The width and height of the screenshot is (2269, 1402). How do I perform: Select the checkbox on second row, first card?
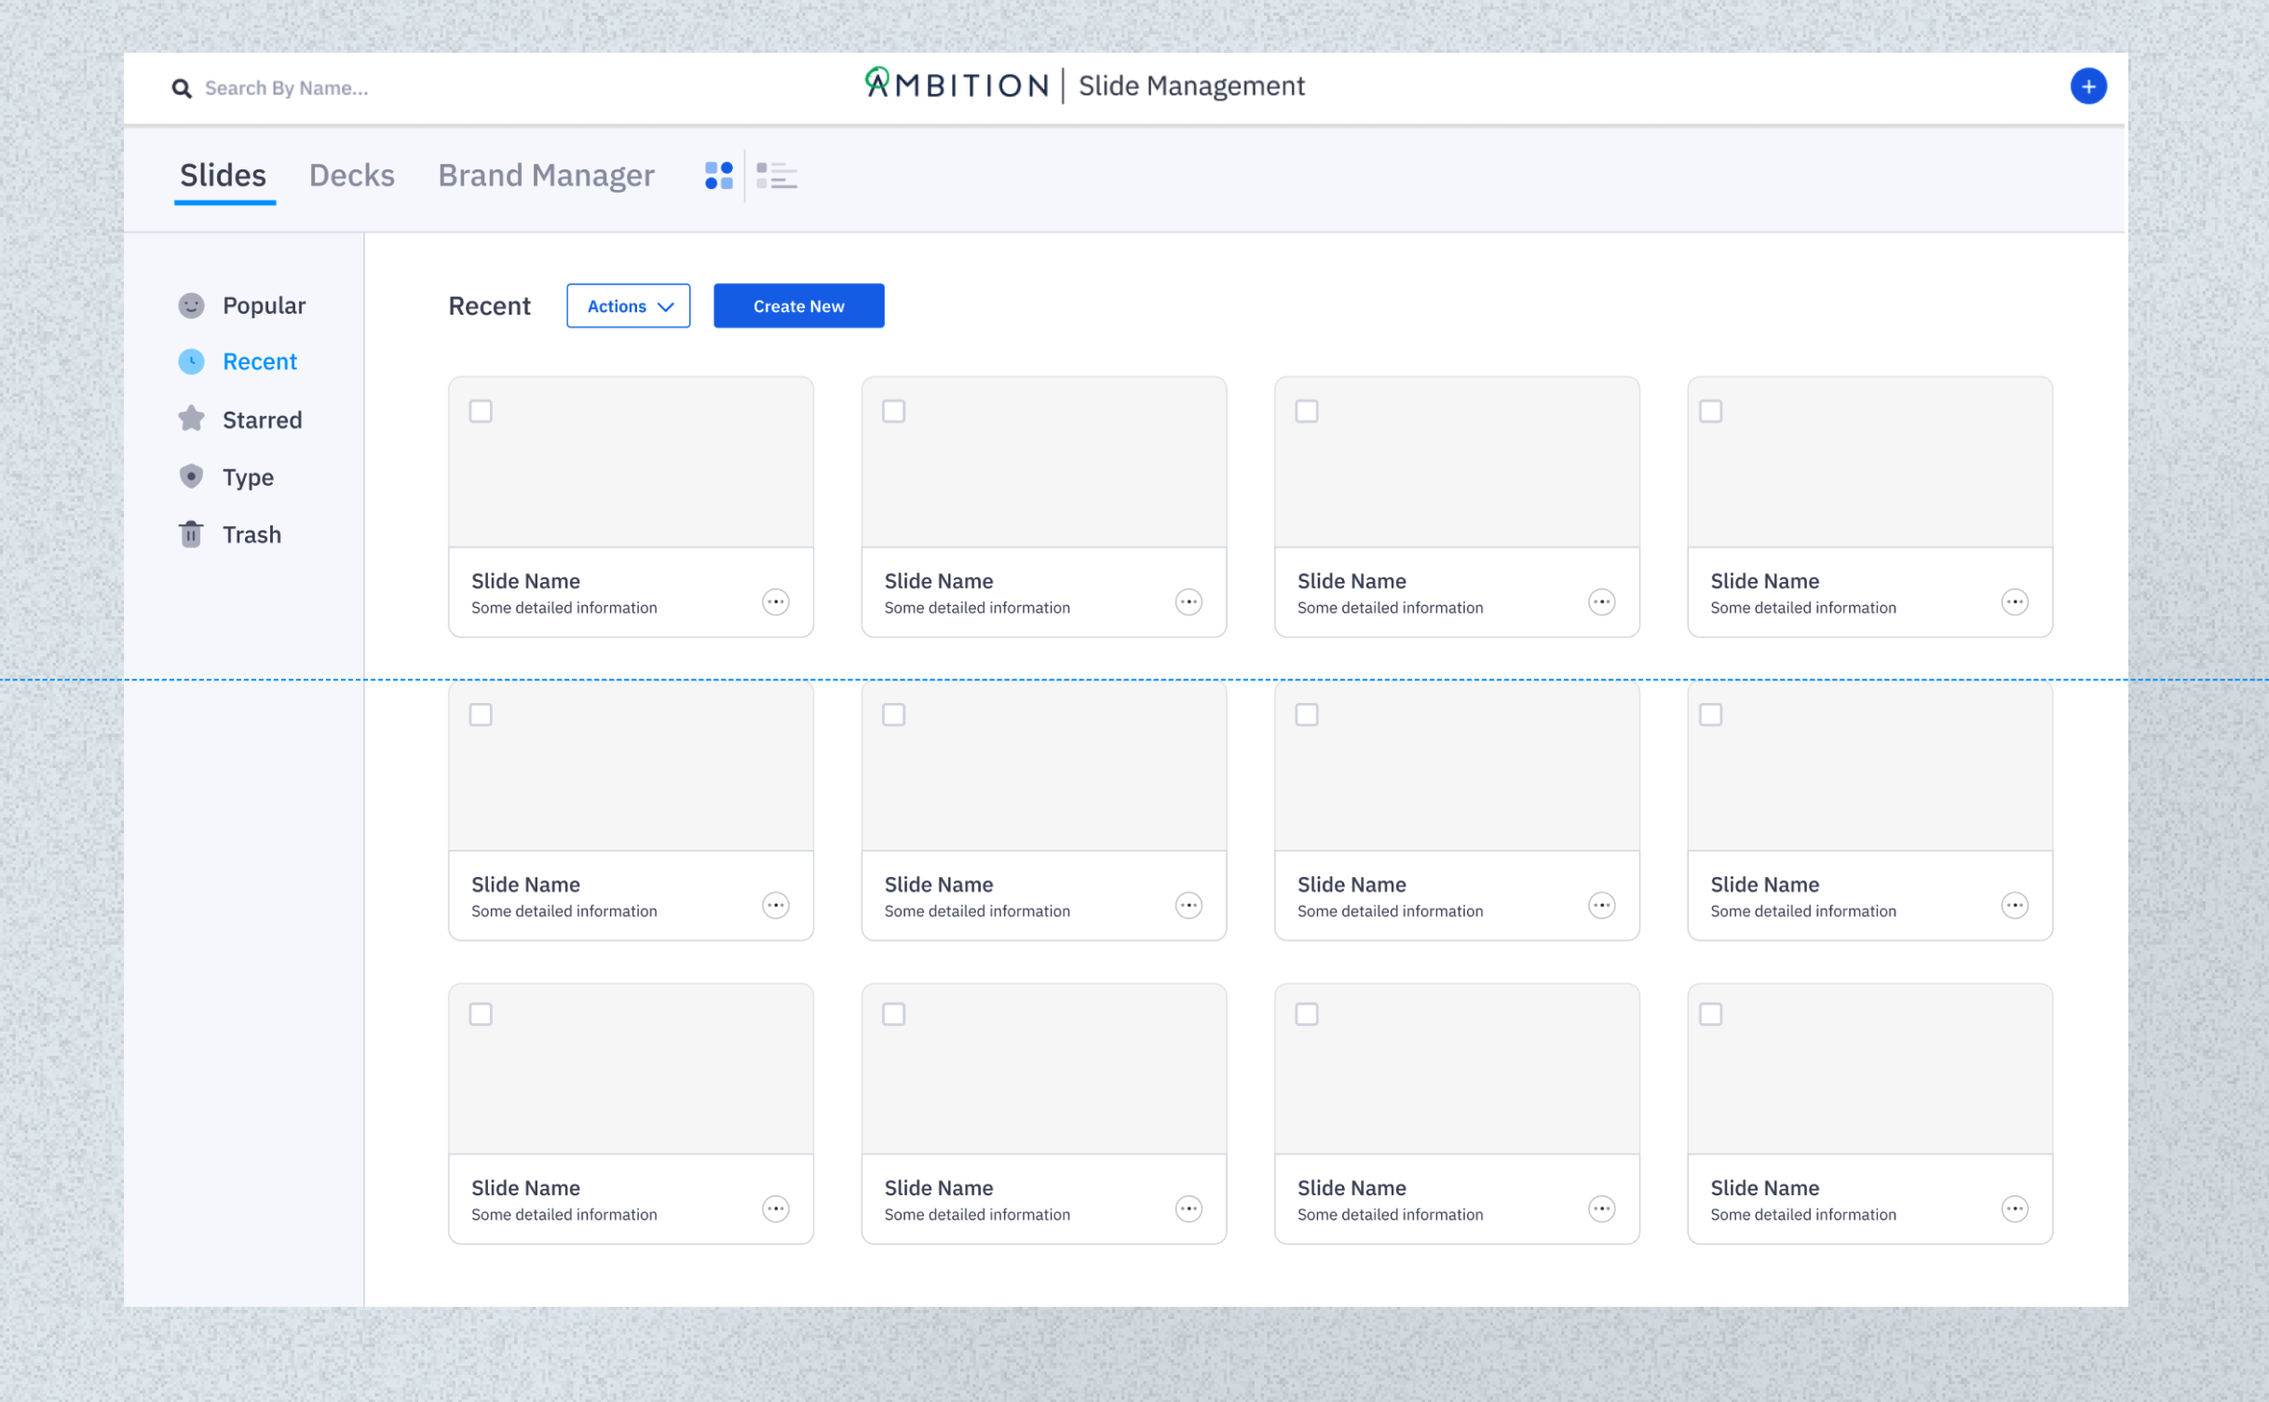point(481,715)
